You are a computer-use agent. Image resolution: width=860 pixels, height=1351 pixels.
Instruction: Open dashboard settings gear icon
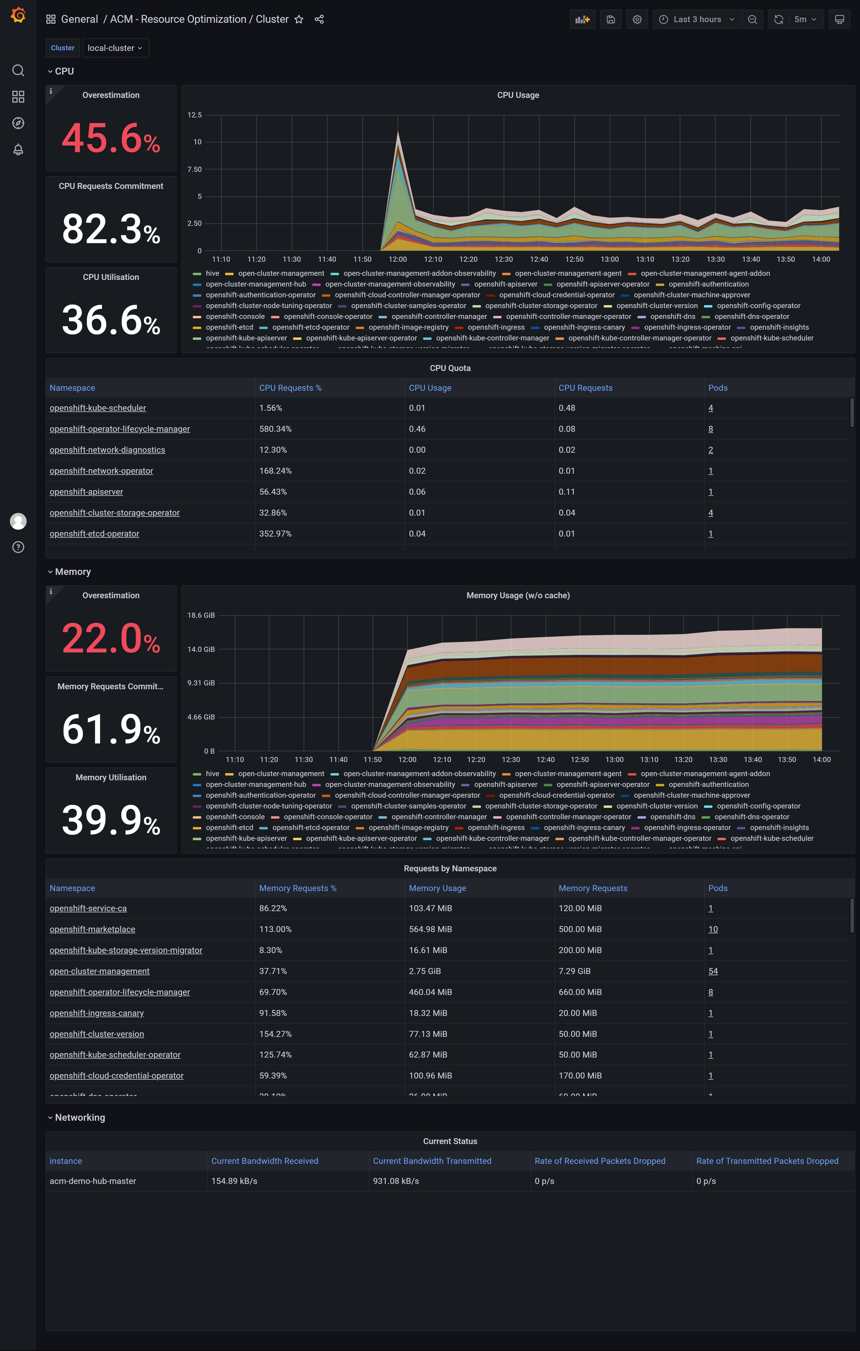[637, 19]
